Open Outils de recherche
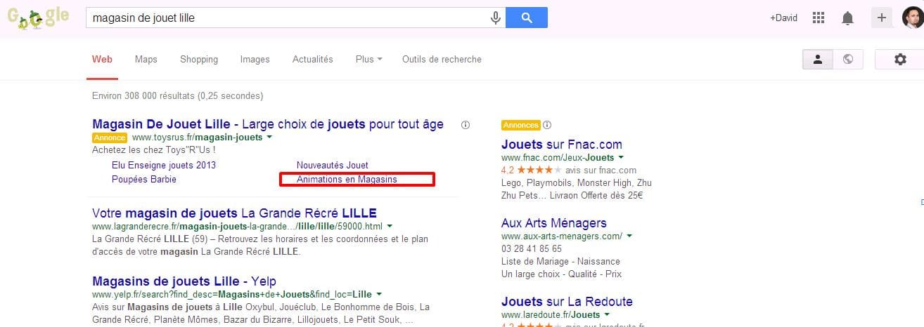 (442, 60)
